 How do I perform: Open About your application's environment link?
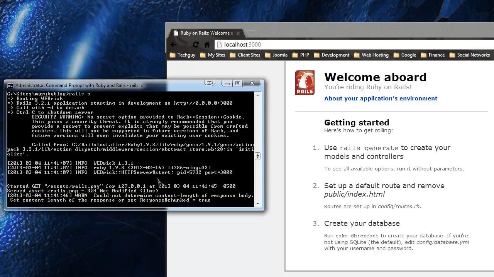(x=381, y=98)
